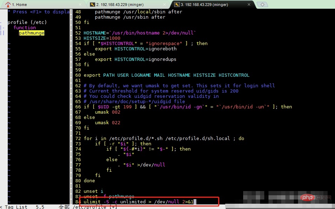Click line 50 'fi' keyword
The width and height of the screenshot is (335, 209).
click(87, 22)
